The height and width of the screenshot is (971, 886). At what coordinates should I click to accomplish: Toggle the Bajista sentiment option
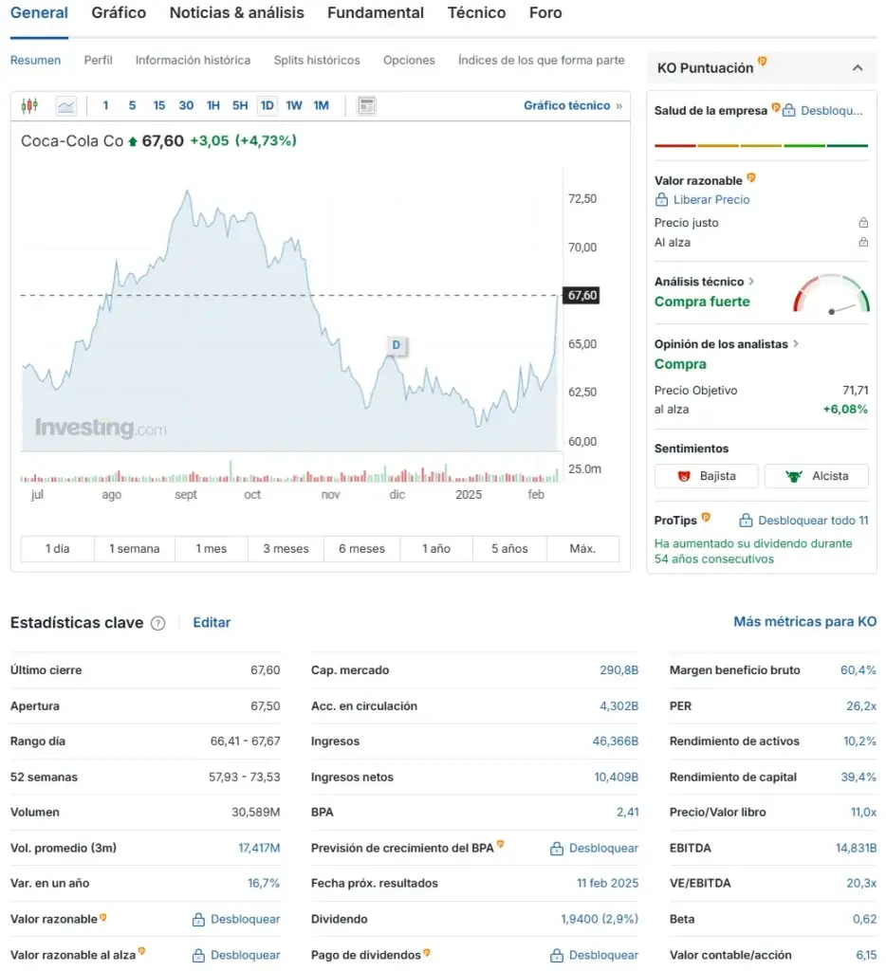[x=706, y=475]
